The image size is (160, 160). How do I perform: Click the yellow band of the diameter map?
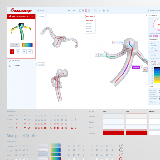click(156, 82)
